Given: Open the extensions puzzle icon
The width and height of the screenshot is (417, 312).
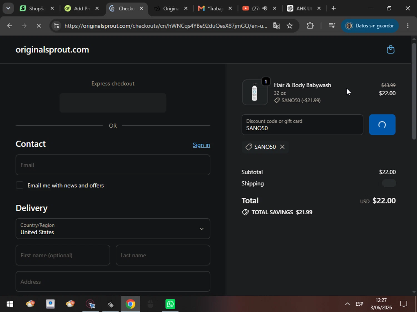Looking at the screenshot, I should [x=310, y=26].
